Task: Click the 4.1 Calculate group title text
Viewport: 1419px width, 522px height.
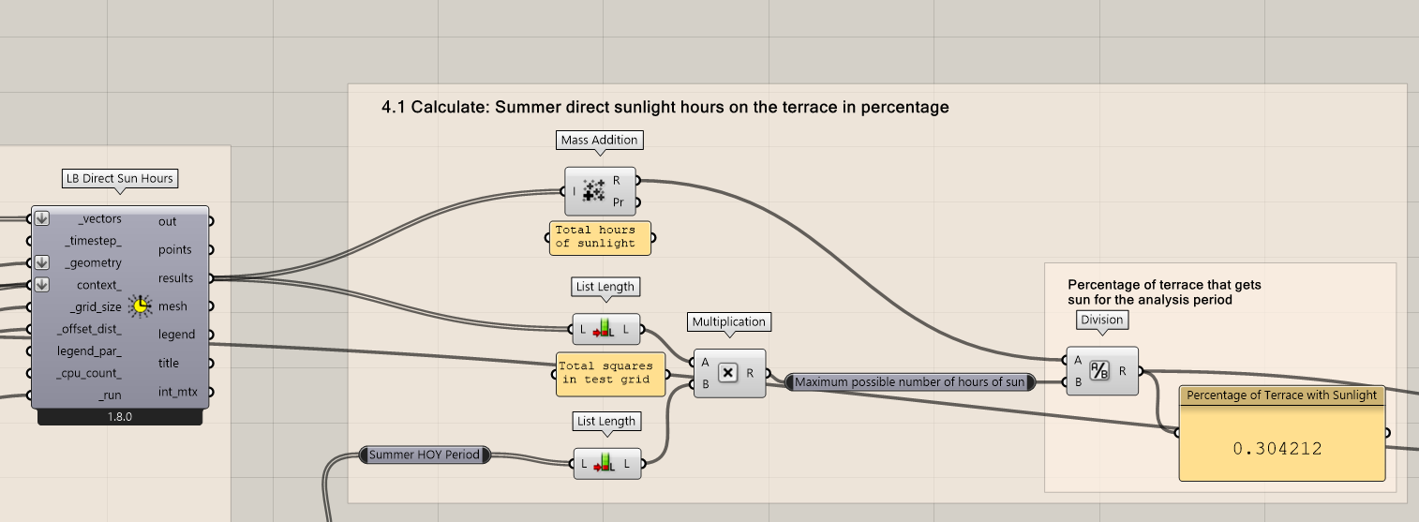Action: (665, 108)
